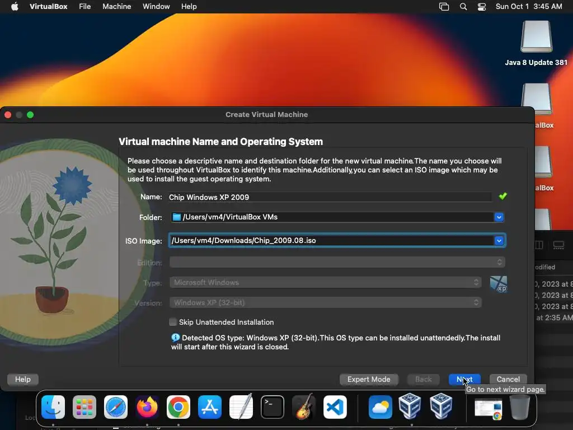Click the Back button
The image size is (573, 430).
pyautogui.click(x=423, y=380)
